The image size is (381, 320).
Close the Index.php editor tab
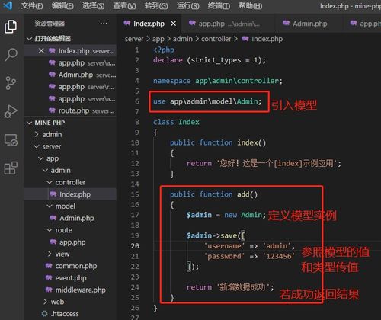[174, 24]
